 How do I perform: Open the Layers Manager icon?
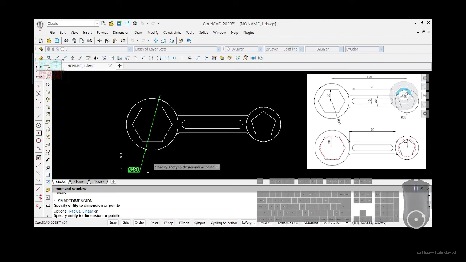41,49
